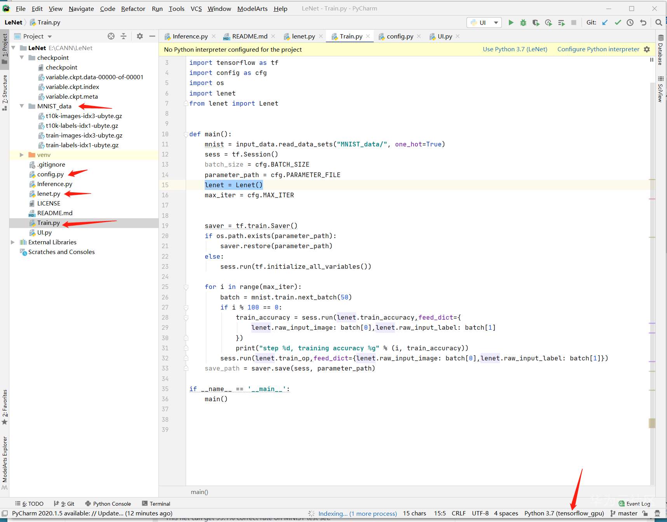The height and width of the screenshot is (522, 667).
Task: Switch to the lenet.py editor tab
Action: [x=303, y=36]
